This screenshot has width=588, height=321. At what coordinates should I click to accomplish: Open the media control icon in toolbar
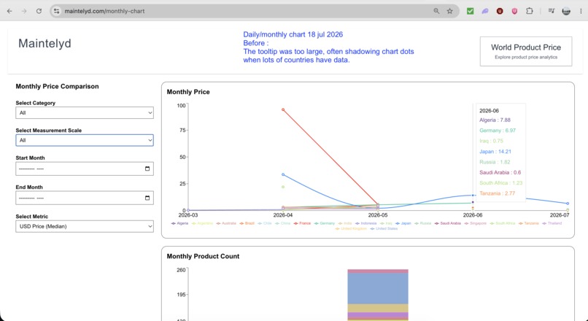click(552, 11)
